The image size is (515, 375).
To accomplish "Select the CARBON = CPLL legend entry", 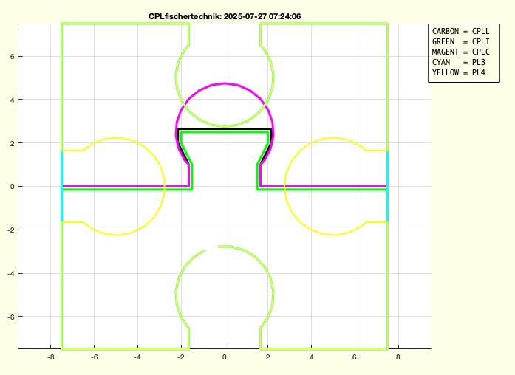I will tap(460, 32).
